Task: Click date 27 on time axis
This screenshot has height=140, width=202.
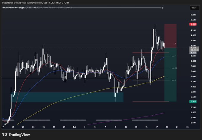Action: [54, 127]
